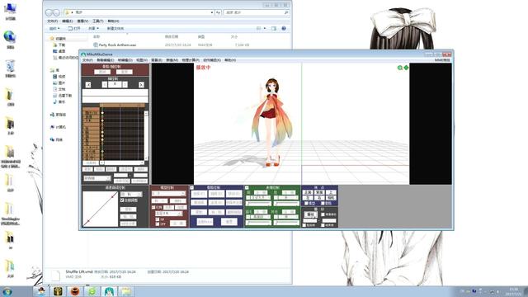This screenshot has height=297, width=528.
Task: Click the Shuffle Lift.vmd icon in details pane
Action: (55, 275)
